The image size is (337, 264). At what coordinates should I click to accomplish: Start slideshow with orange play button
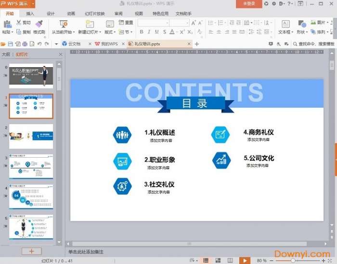click(x=245, y=260)
